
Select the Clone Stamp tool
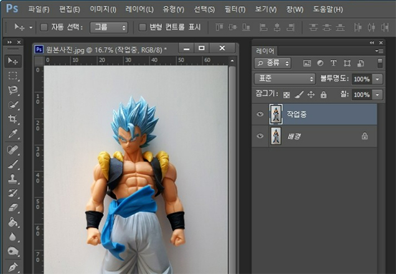(12, 178)
